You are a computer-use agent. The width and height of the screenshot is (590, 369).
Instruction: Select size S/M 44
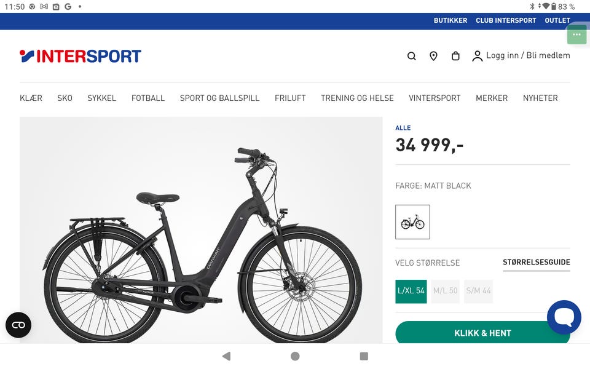(478, 291)
